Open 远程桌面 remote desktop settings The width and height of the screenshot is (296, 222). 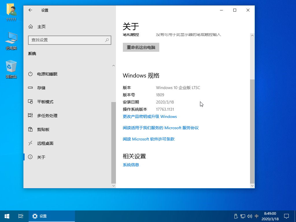(x=45, y=143)
